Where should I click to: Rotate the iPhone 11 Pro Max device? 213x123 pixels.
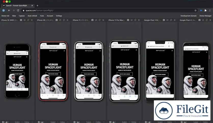[x=135, y=20]
